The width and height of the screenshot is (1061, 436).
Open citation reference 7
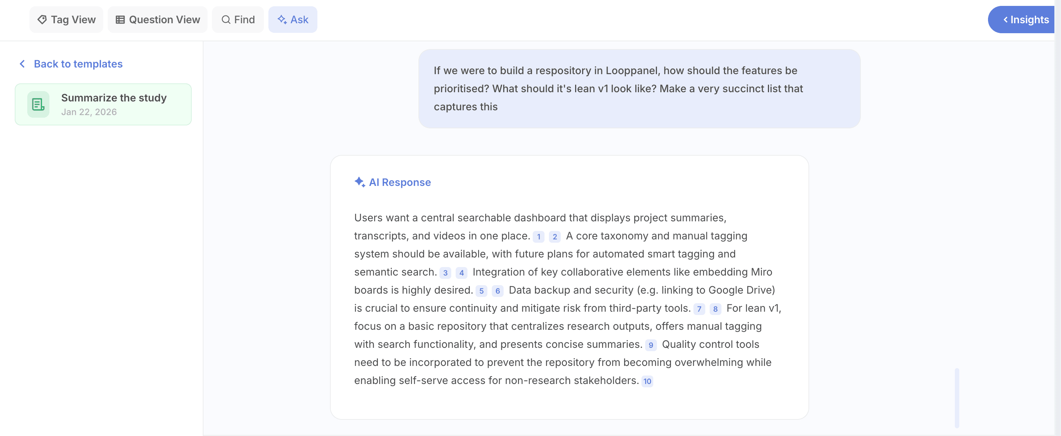(x=699, y=309)
